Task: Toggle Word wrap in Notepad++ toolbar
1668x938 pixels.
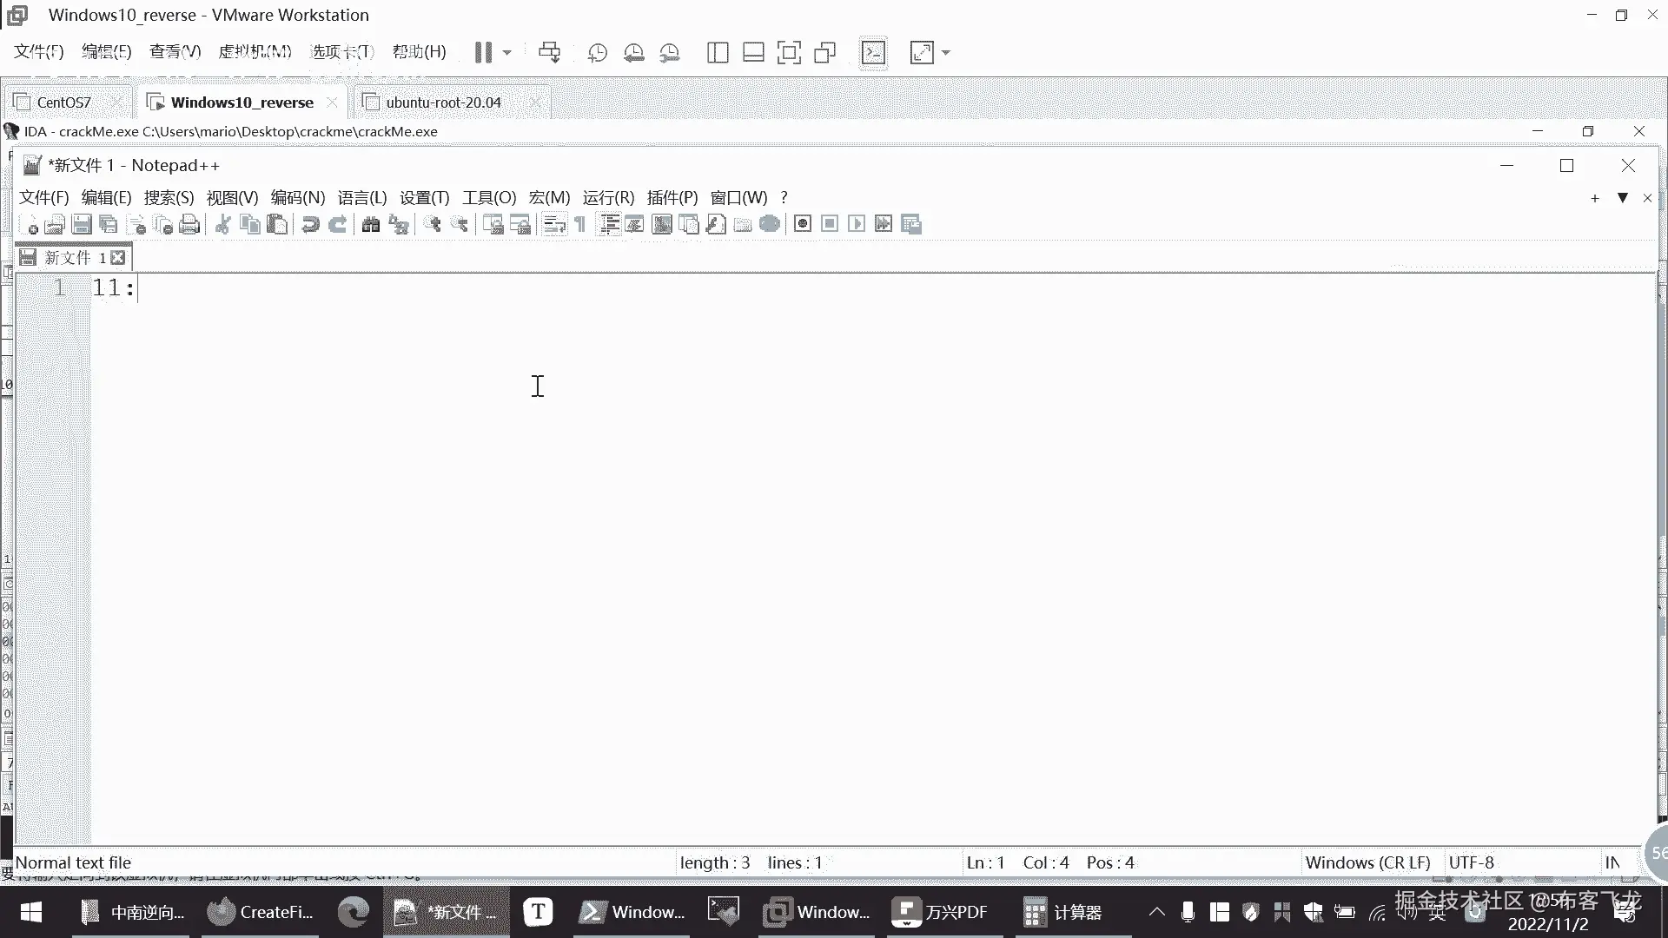Action: tap(554, 225)
